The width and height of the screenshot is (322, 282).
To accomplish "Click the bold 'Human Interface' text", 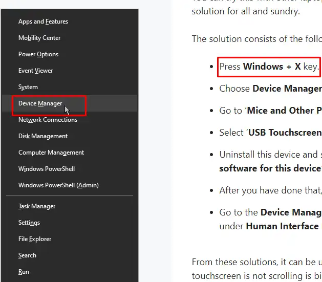I will (282, 226).
